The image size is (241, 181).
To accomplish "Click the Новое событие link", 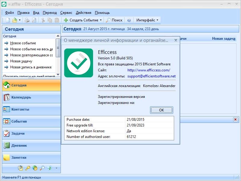I will point(23,43).
